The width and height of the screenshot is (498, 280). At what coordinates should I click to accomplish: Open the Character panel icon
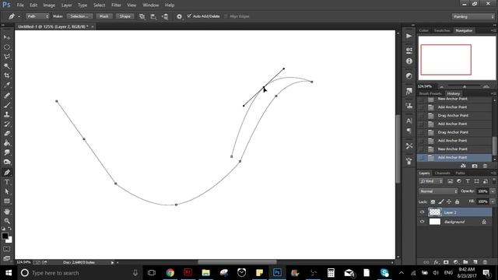409,121
